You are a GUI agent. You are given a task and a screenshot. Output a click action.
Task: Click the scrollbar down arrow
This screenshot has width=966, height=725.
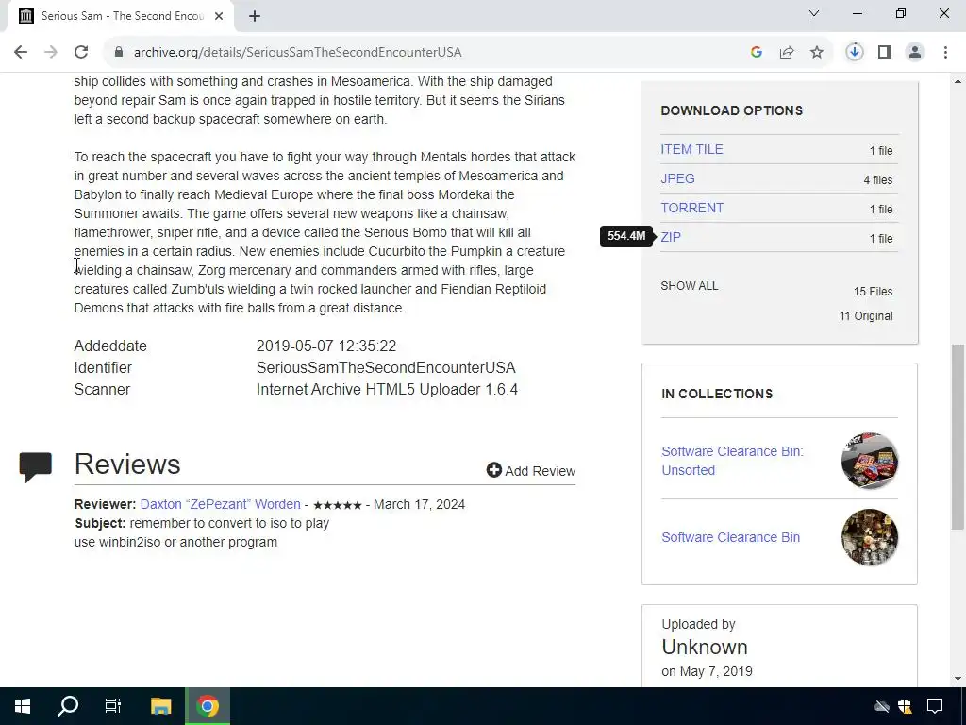click(x=958, y=679)
